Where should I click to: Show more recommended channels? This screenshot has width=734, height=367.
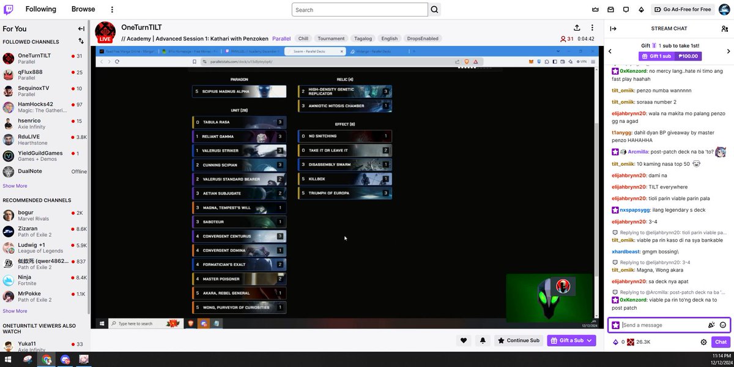point(15,311)
